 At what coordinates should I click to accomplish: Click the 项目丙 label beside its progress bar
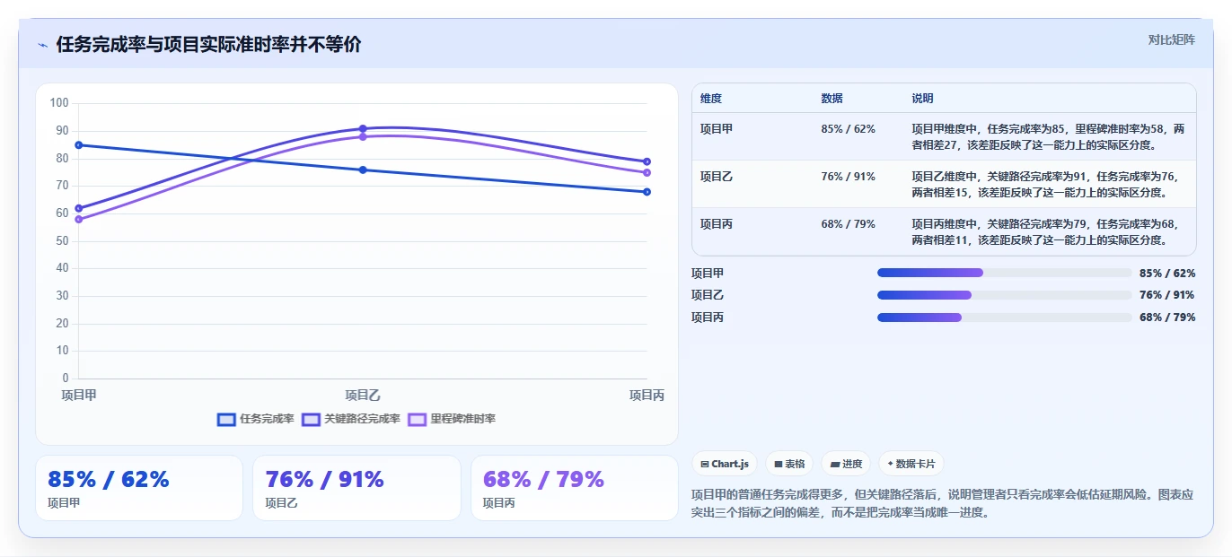(x=708, y=318)
